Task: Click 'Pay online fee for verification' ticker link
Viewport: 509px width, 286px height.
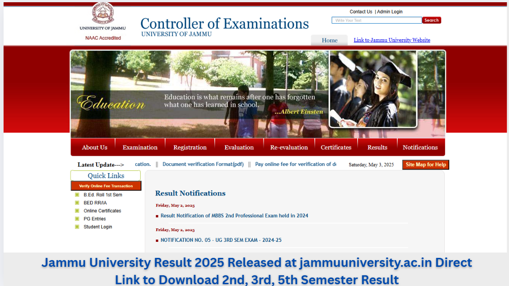Action: click(296, 164)
